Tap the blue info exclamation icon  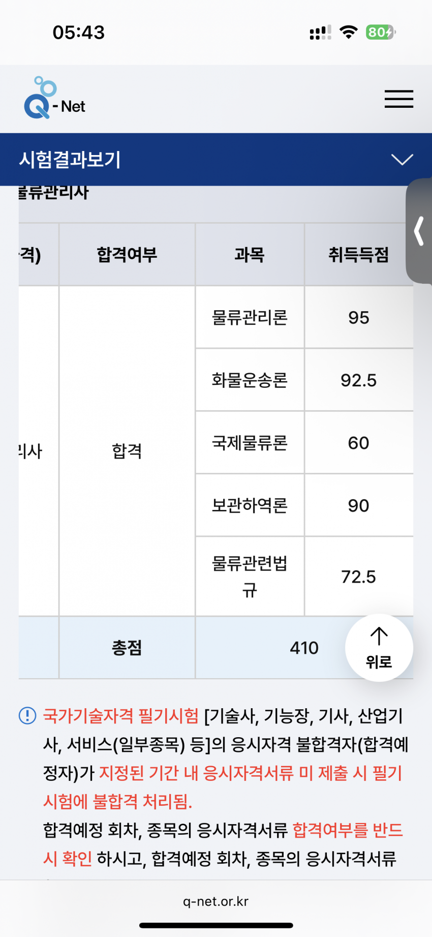[x=27, y=716]
